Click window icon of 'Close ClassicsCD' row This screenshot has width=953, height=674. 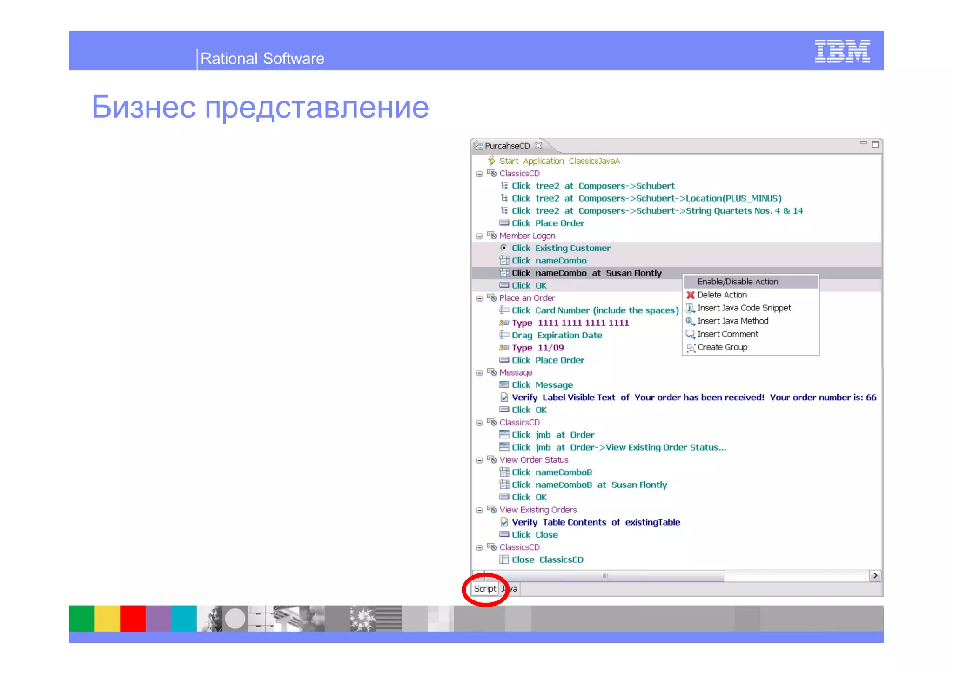tap(504, 559)
